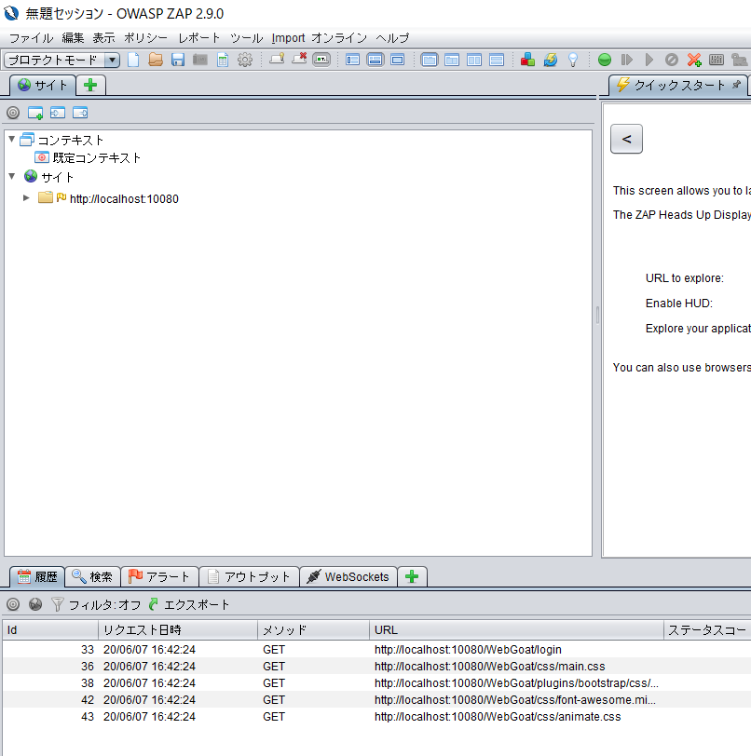Select request and response panels side by side

click(474, 60)
